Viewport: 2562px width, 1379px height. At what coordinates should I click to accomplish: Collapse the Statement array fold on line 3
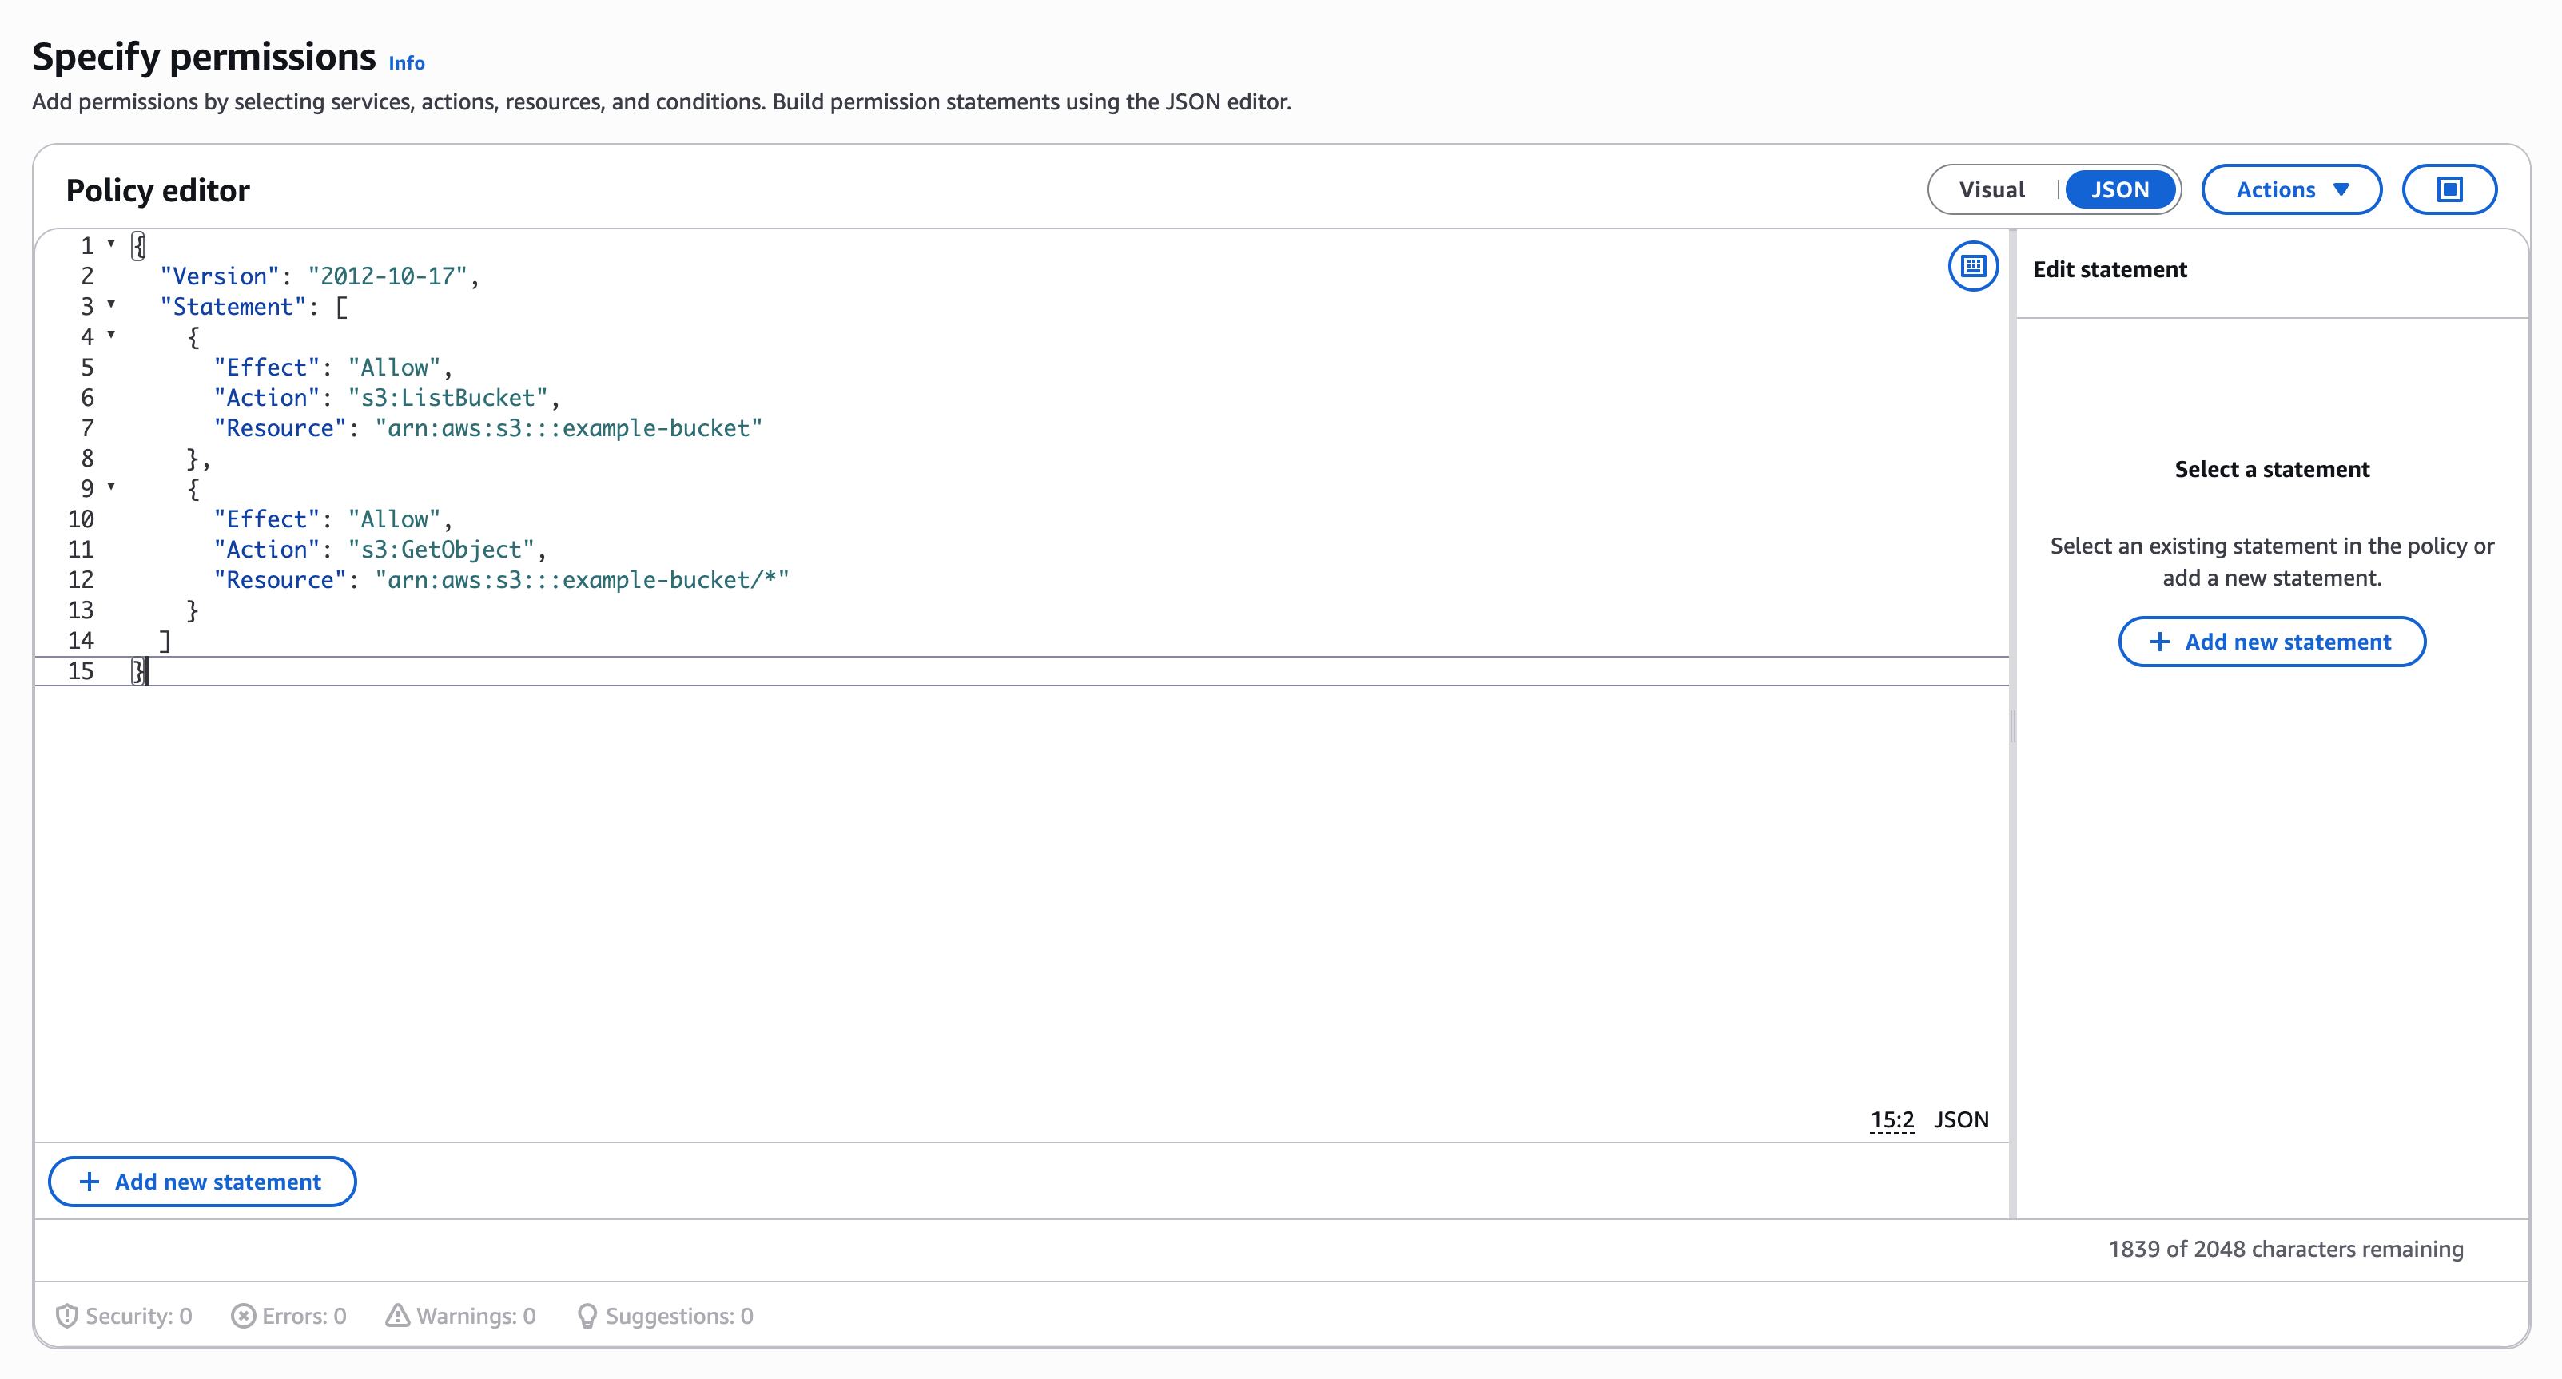(x=111, y=304)
